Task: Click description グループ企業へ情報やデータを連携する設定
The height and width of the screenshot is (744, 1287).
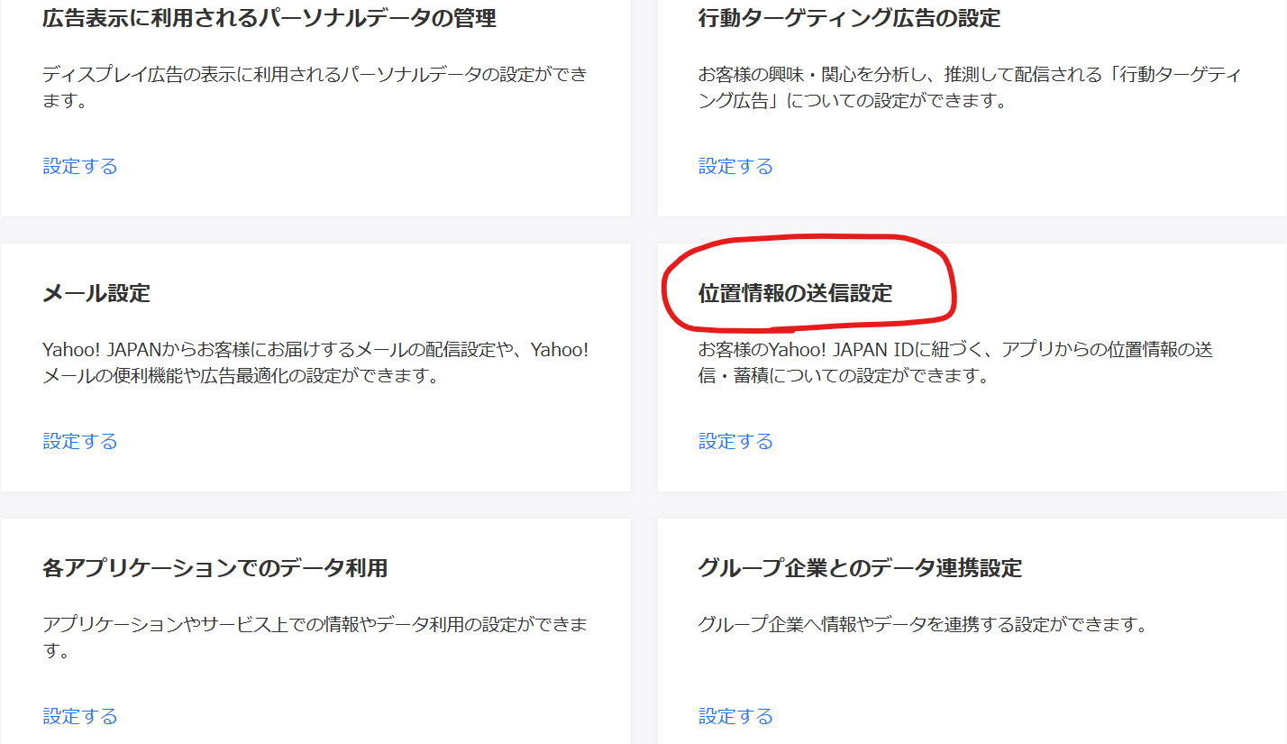Action: click(922, 625)
